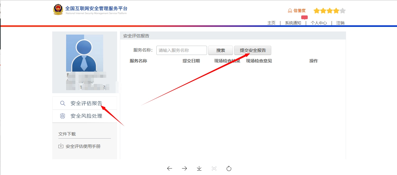This screenshot has height=175, width=397.
Task: Click the 文件下载 section heading
Action: click(67, 134)
